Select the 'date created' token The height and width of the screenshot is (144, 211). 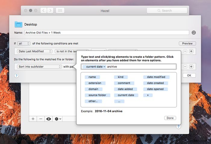pos(156,83)
